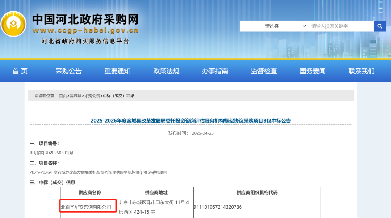The width and height of the screenshot is (391, 218).
Task: Click the supplier address cell 北京市东城区珠市口东大街
Action: coord(156,207)
